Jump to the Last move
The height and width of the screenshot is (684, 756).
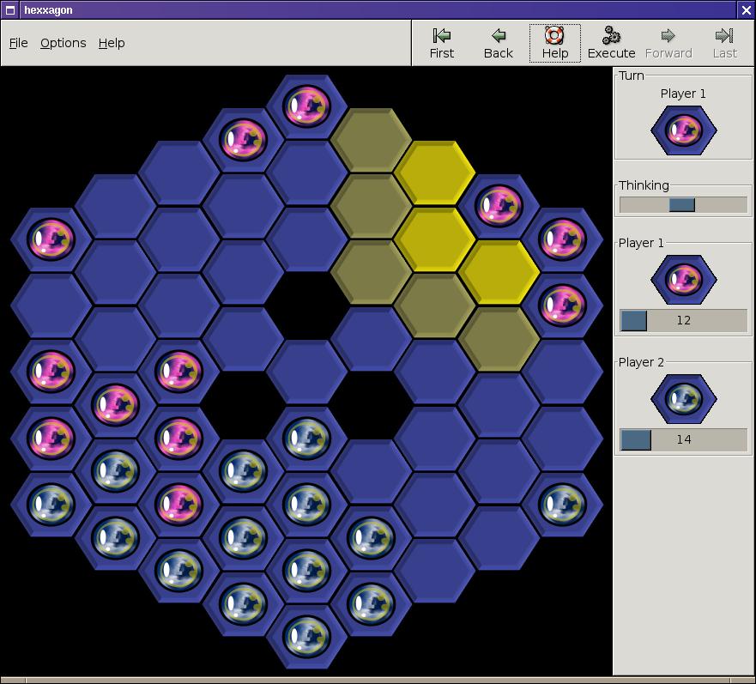click(724, 43)
